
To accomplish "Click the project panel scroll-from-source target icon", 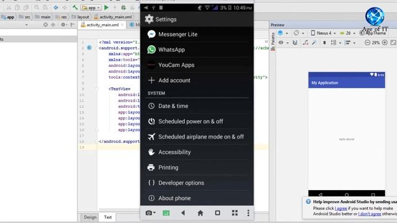I will point(45,25).
